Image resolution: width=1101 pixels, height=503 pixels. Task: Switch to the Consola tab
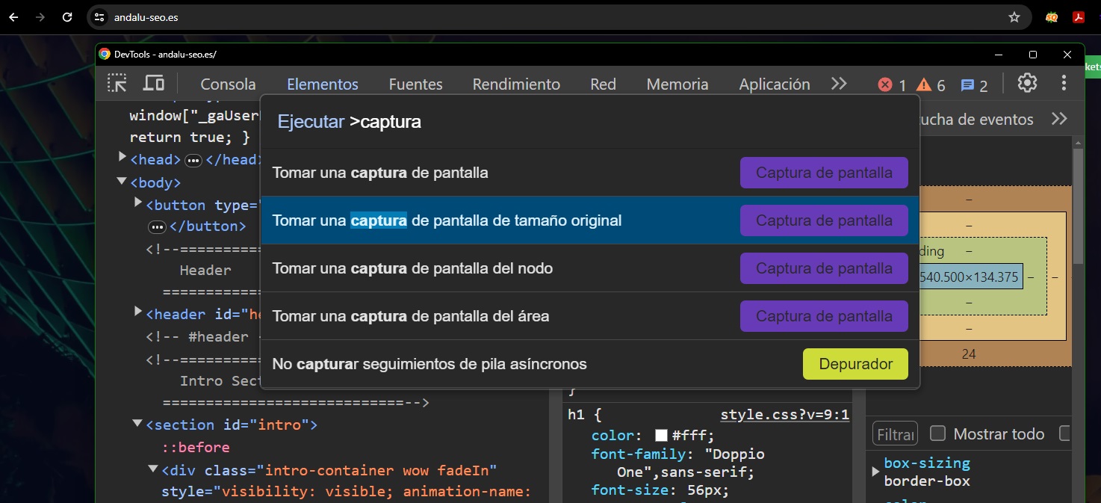(228, 84)
